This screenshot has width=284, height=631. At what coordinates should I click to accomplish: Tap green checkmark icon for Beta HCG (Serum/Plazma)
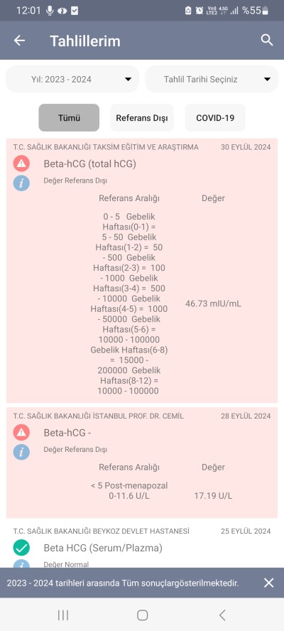pos(21,548)
